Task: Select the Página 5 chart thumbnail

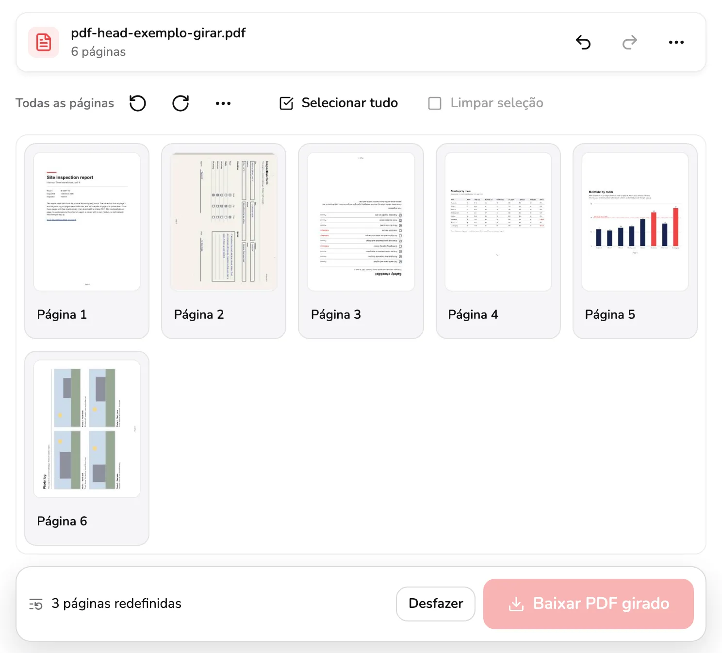Action: coord(635,222)
